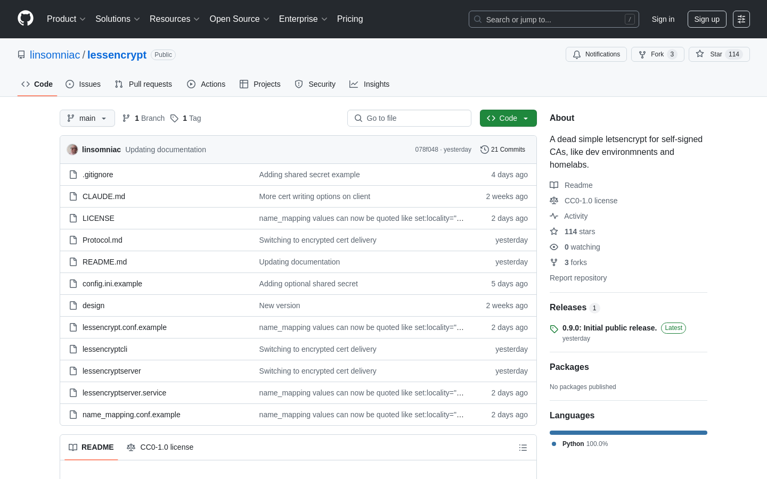
Task: Click the commit history clock icon
Action: [x=485, y=150]
